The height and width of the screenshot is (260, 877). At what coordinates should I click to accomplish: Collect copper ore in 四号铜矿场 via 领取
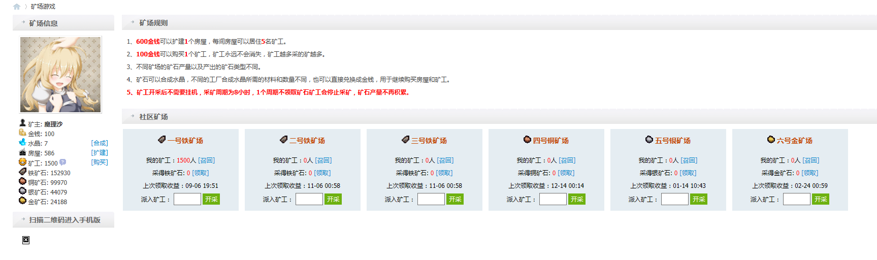pos(566,173)
